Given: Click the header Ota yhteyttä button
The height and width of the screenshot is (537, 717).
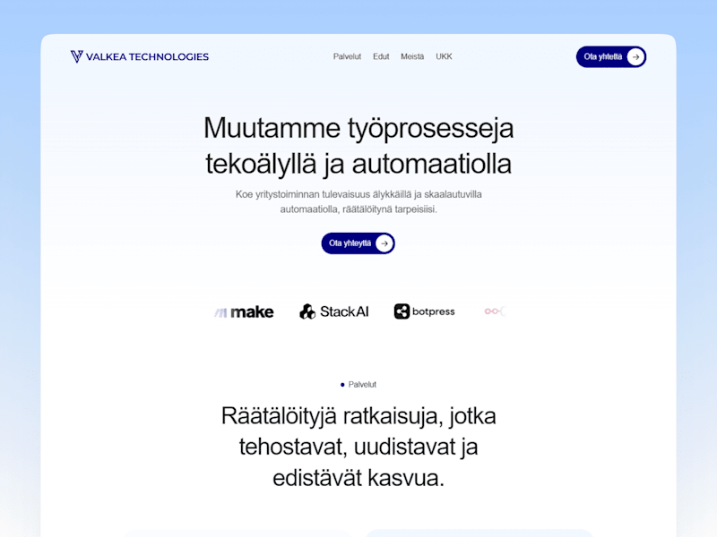Looking at the screenshot, I should click(x=611, y=56).
